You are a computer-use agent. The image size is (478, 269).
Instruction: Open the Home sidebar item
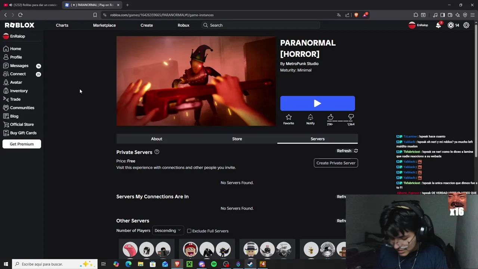pyautogui.click(x=12, y=49)
